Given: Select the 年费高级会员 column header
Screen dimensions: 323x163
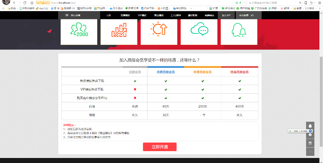Looking at the screenshot, I should [x=202, y=72].
